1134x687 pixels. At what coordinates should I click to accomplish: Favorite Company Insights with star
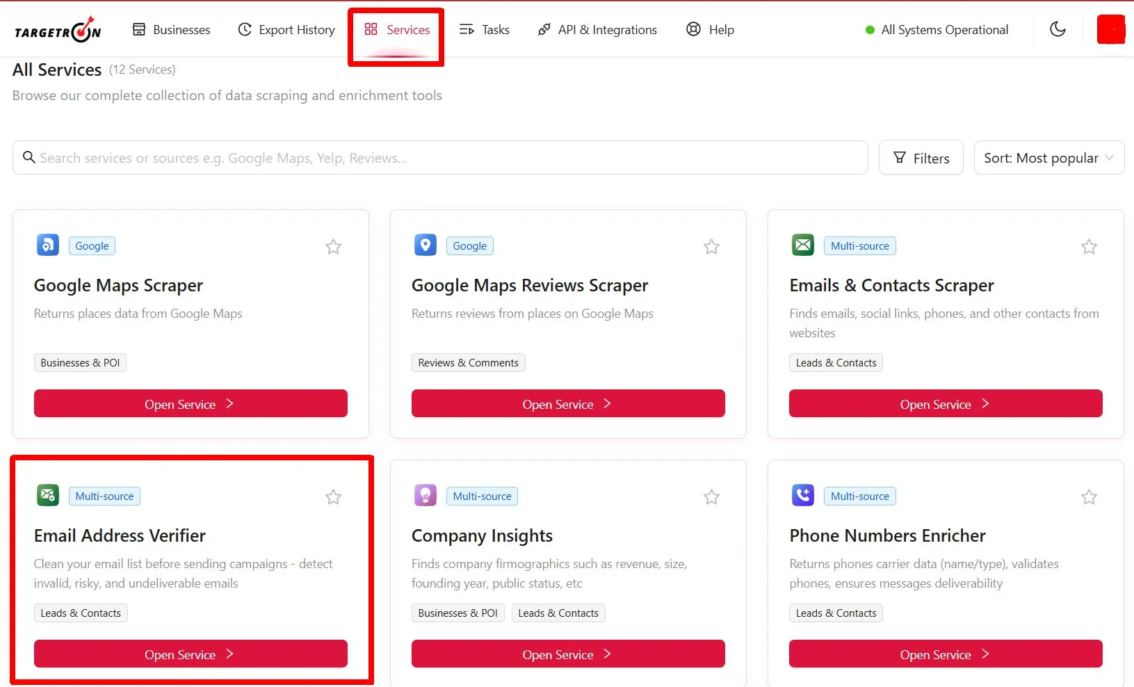(x=711, y=497)
